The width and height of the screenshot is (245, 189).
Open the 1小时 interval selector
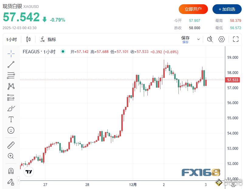[x=11, y=39]
